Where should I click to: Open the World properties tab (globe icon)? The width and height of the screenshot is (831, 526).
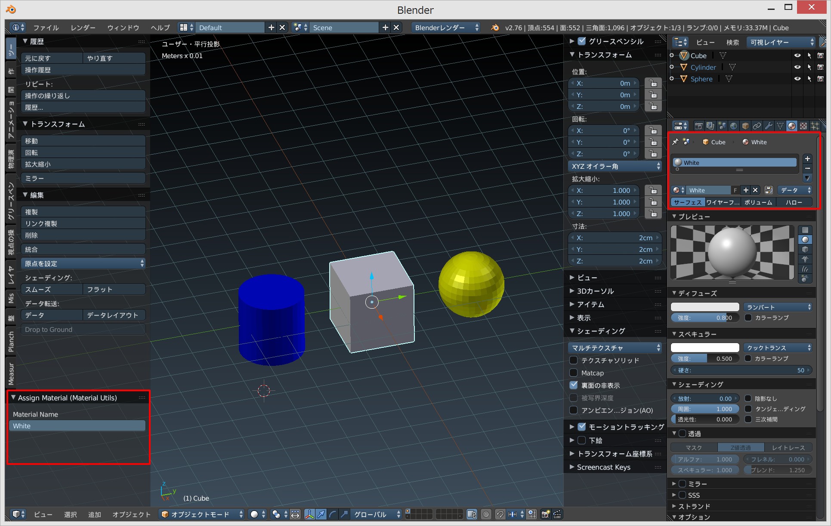tap(733, 126)
